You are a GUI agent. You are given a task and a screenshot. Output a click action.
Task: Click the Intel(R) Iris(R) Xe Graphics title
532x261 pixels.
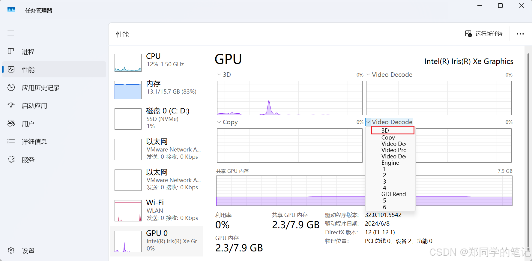pyautogui.click(x=469, y=61)
